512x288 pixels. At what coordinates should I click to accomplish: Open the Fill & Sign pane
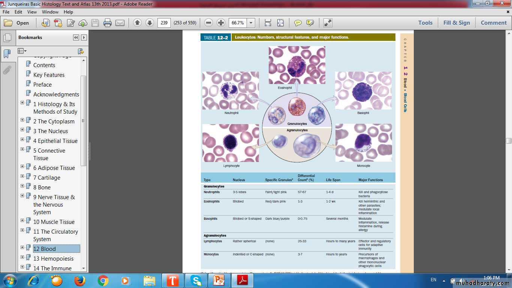pyautogui.click(x=456, y=23)
